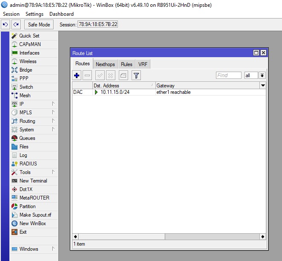Viewport: 282px width, 261px height.
Task: Open a New Terminal
Action: [x=34, y=181]
